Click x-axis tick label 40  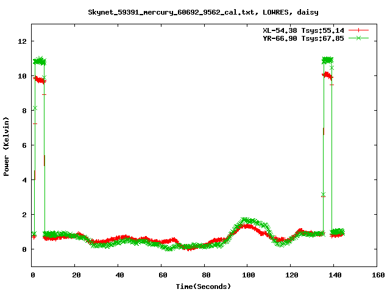coord(119,275)
